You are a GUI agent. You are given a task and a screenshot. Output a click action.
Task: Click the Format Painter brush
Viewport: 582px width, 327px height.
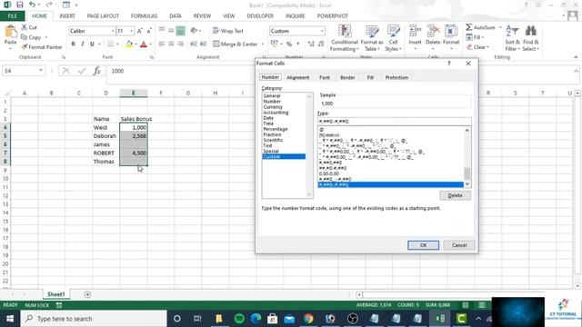(25, 47)
